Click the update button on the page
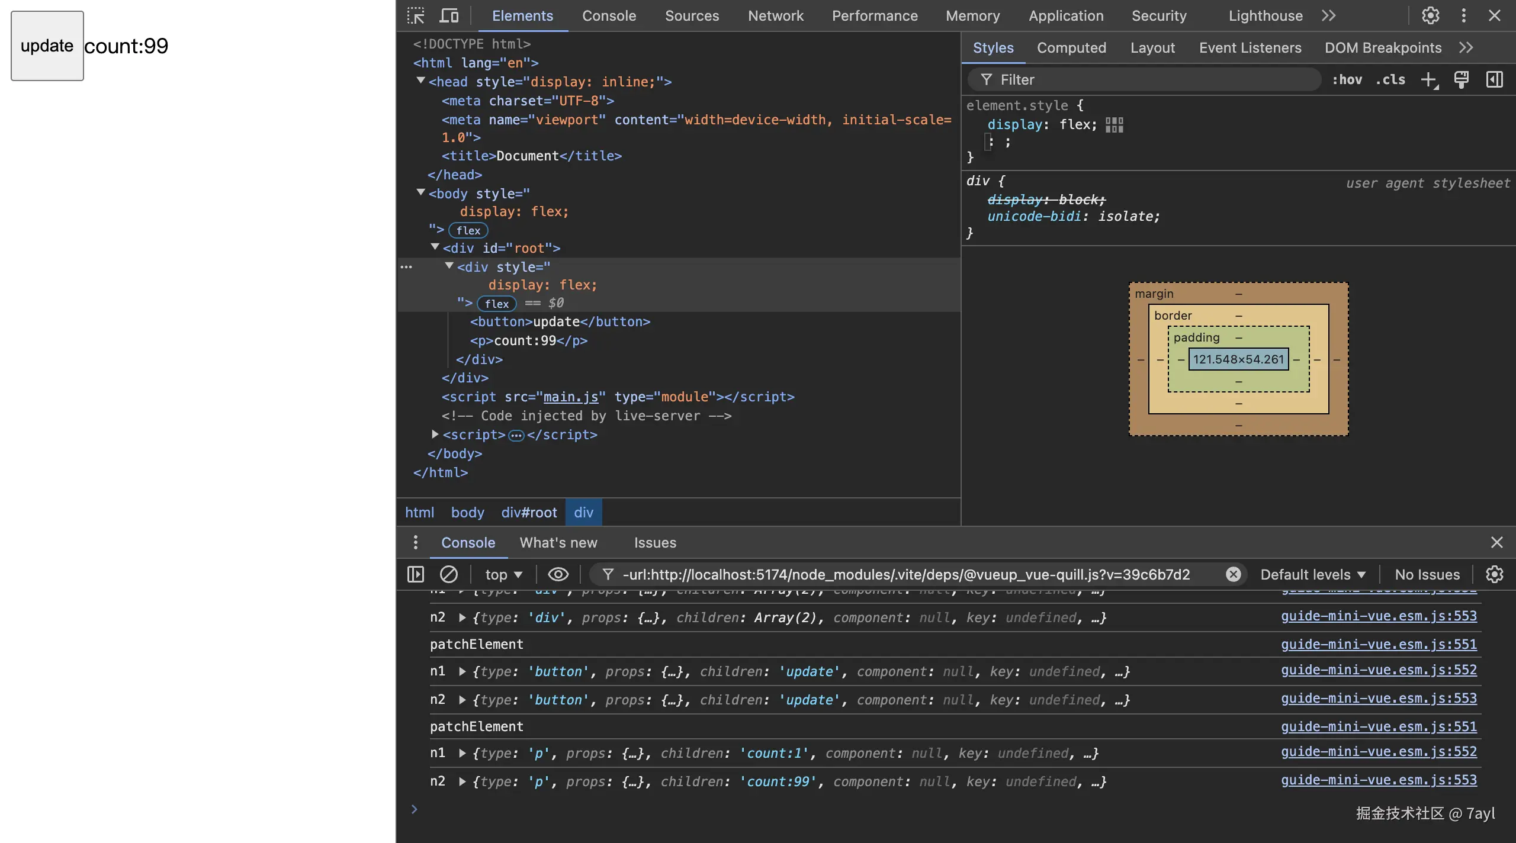 [47, 46]
